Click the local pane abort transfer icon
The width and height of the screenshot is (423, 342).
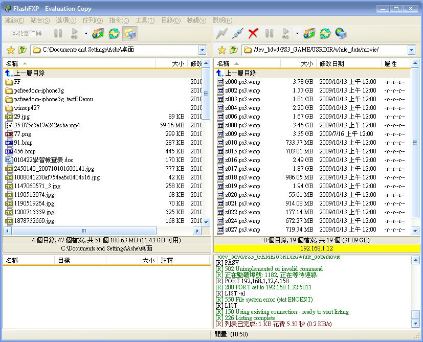(98, 33)
